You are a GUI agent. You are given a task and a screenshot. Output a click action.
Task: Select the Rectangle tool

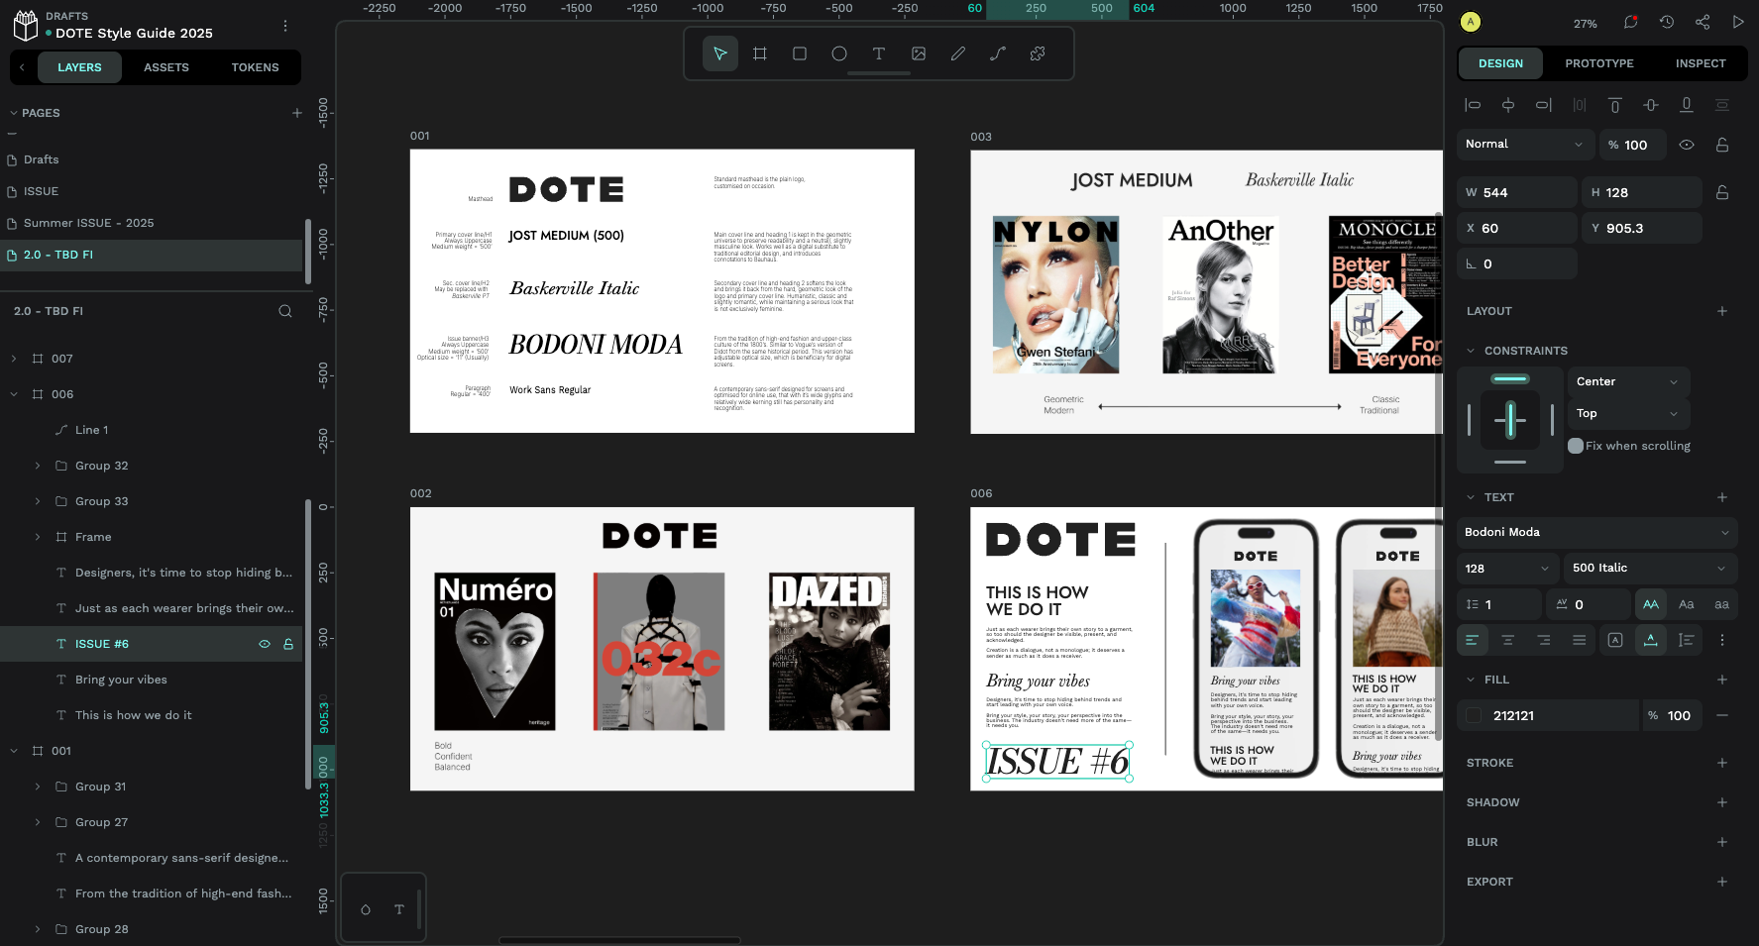pyautogui.click(x=800, y=53)
